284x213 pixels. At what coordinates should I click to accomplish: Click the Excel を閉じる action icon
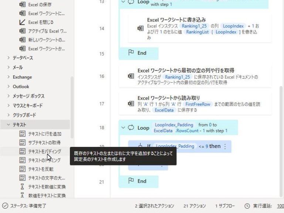[x=22, y=22]
